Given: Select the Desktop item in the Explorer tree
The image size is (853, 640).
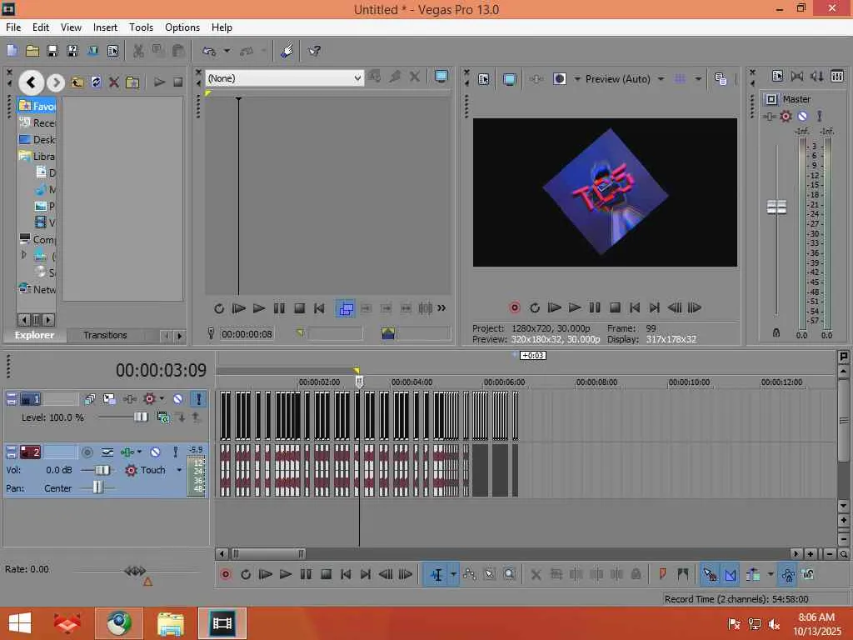Looking at the screenshot, I should (37, 140).
